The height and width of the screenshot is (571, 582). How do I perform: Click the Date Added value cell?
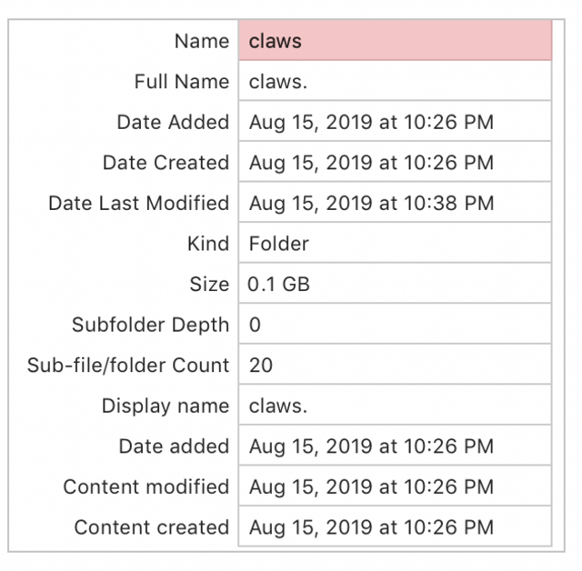click(x=396, y=122)
